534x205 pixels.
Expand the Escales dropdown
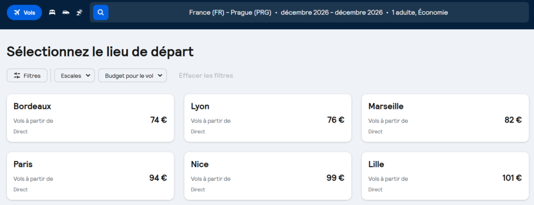[74, 76]
